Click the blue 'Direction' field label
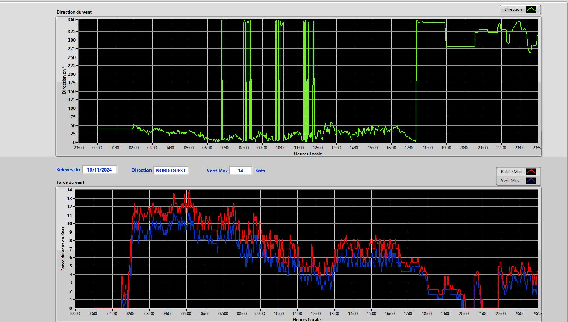Viewport: 568px width, 322px height. [x=141, y=171]
